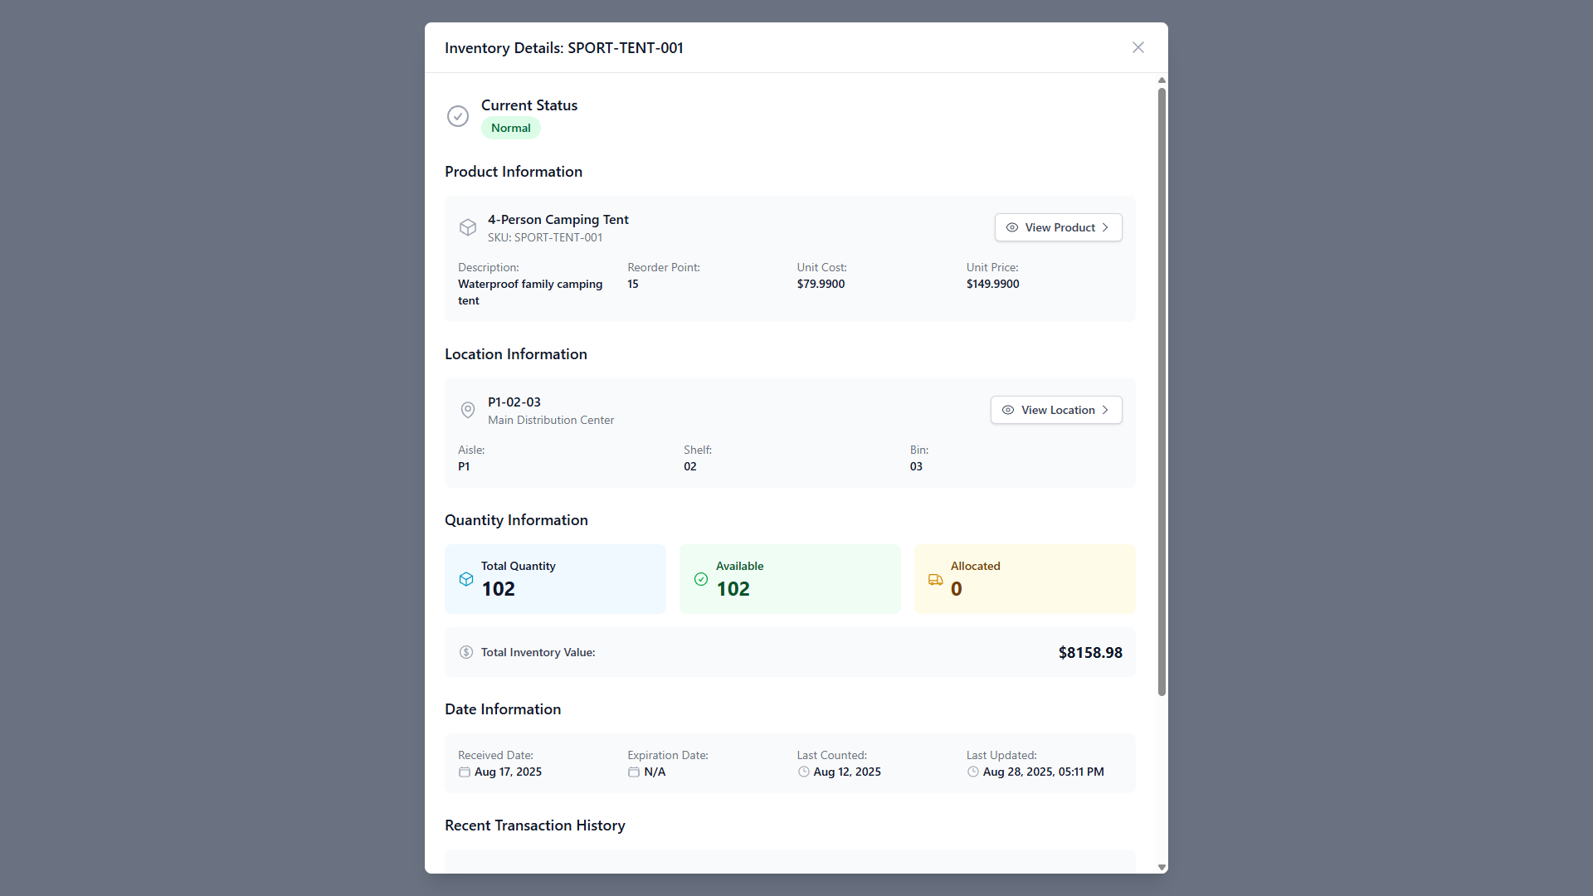The image size is (1593, 896).
Task: Click the package icon beside 4-Person Camping Tent
Action: coord(468,227)
